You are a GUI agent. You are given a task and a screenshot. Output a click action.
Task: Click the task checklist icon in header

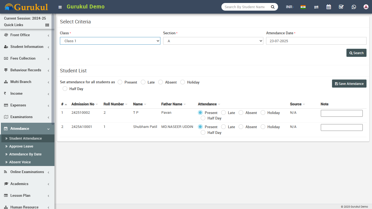point(341,7)
